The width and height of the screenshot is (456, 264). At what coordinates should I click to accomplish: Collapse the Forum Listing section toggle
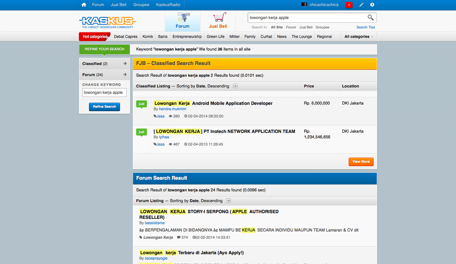click(x=229, y=201)
